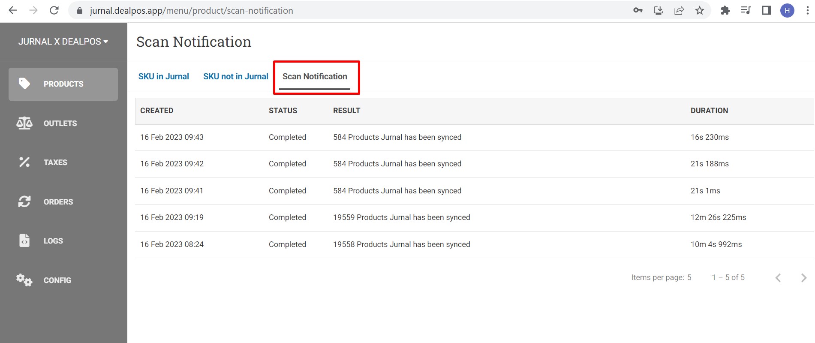Click the 1 – 5 of 5 range label
Image resolution: width=815 pixels, height=343 pixels.
point(728,277)
